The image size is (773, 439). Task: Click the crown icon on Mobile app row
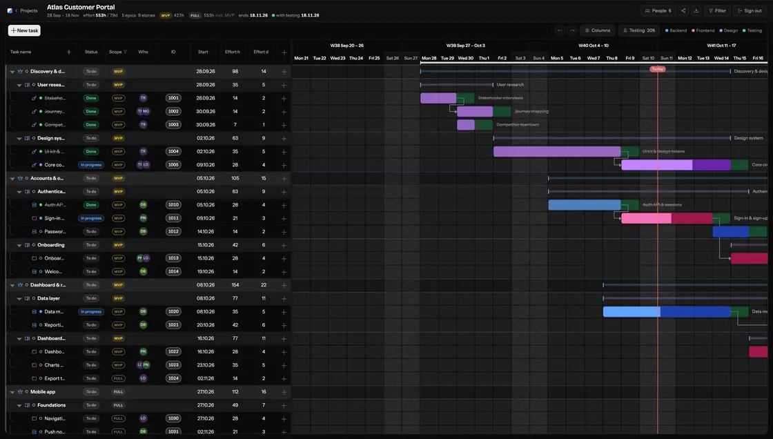click(20, 391)
